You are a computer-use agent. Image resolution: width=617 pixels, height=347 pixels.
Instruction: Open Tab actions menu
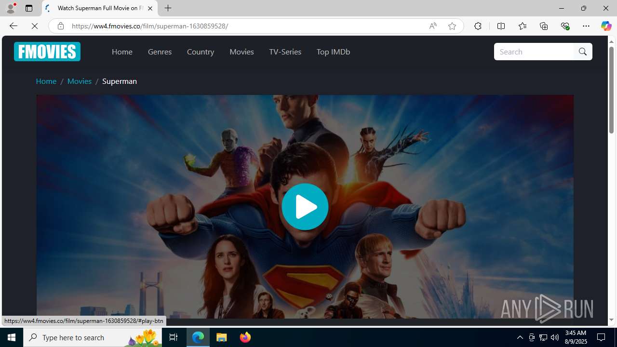[x=29, y=8]
